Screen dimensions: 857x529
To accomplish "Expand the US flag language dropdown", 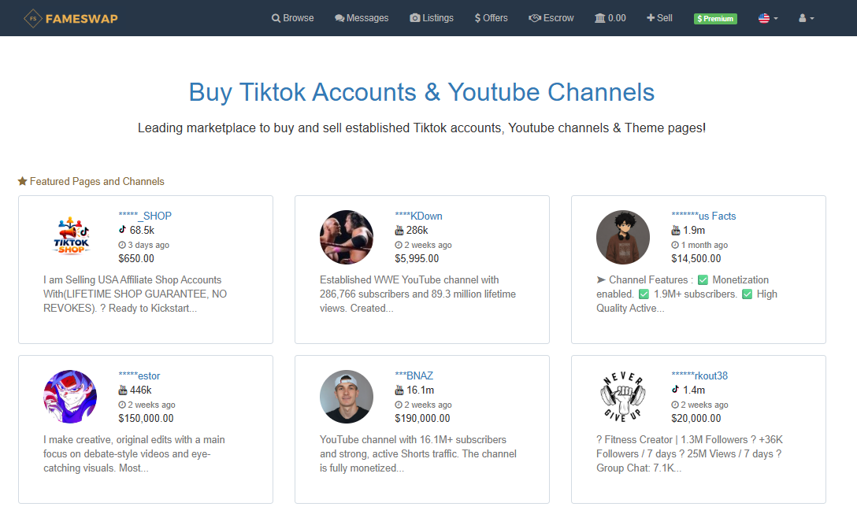I will pos(768,18).
